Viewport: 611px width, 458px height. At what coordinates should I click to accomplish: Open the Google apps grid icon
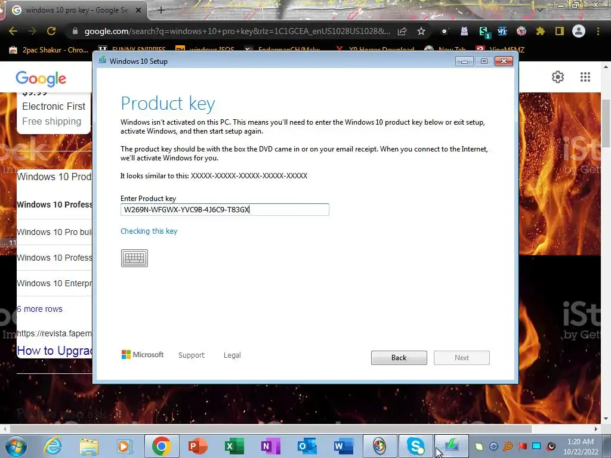(x=585, y=77)
